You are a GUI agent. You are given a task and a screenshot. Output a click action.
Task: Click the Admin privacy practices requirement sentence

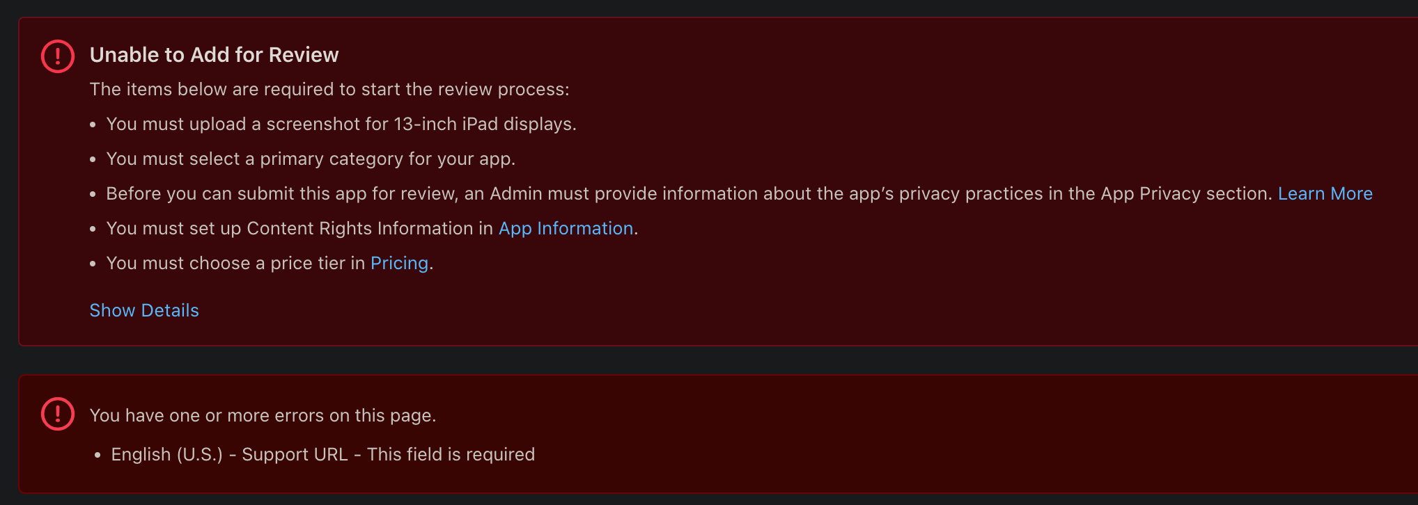tap(688, 193)
